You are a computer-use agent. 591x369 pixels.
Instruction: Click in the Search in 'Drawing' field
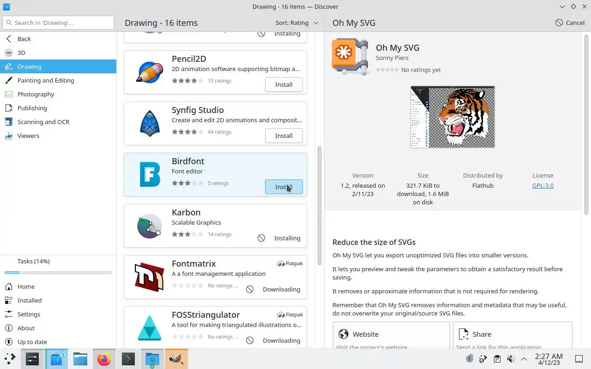[x=58, y=23]
